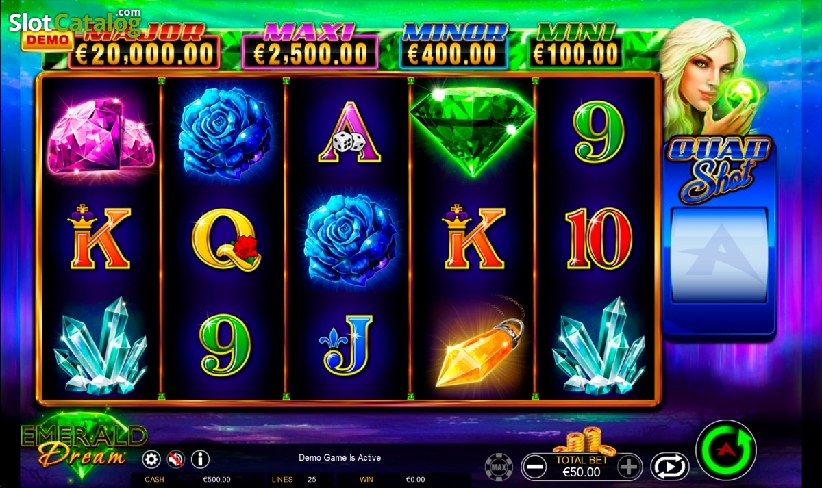Image resolution: width=822 pixels, height=488 pixels.
Task: Decrease total bet with minus button
Action: coord(534,467)
